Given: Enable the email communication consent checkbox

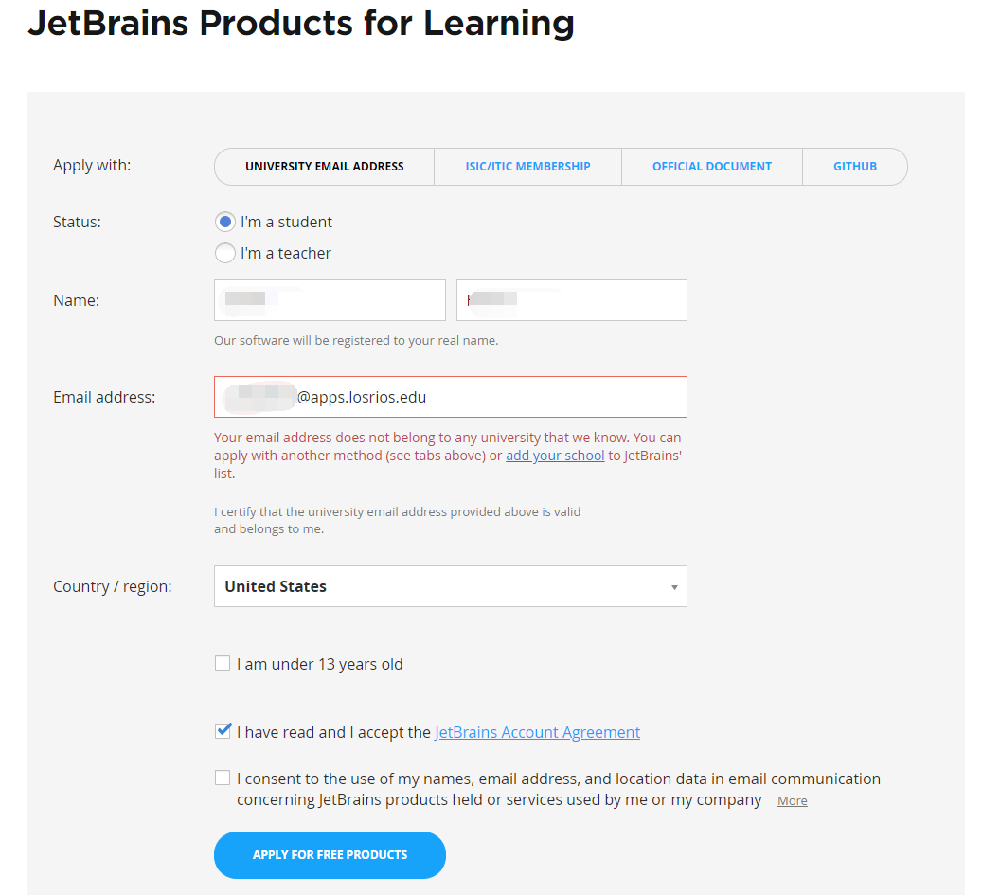Looking at the screenshot, I should (223, 779).
